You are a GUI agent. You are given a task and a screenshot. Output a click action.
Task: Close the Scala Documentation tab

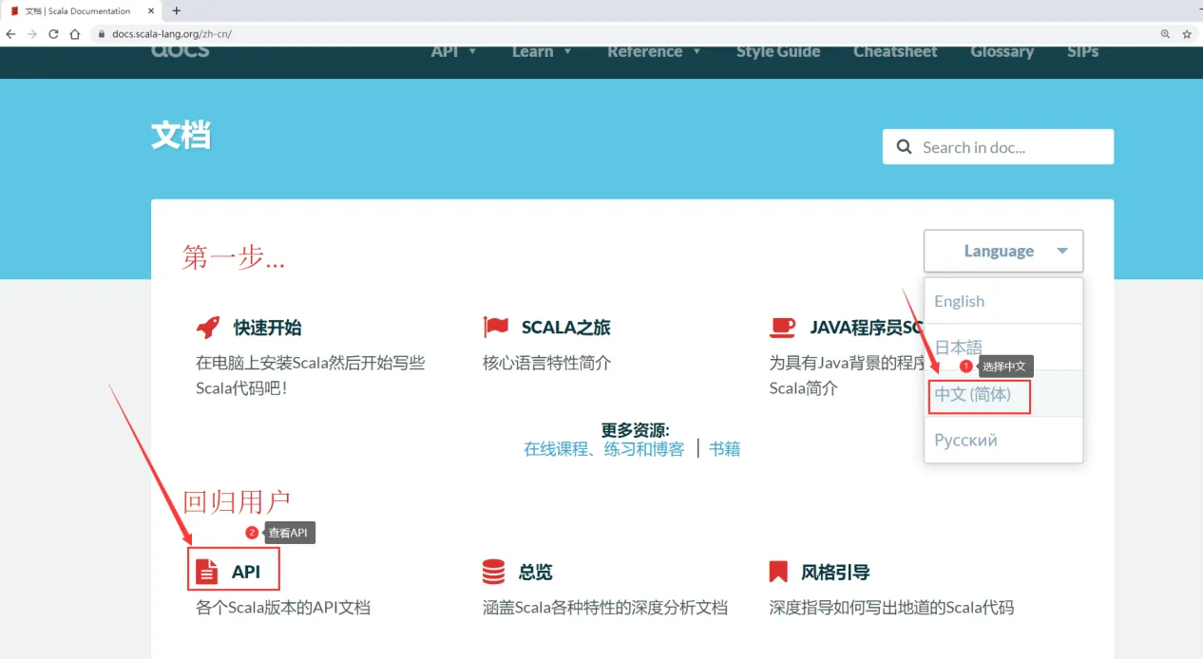(x=151, y=10)
